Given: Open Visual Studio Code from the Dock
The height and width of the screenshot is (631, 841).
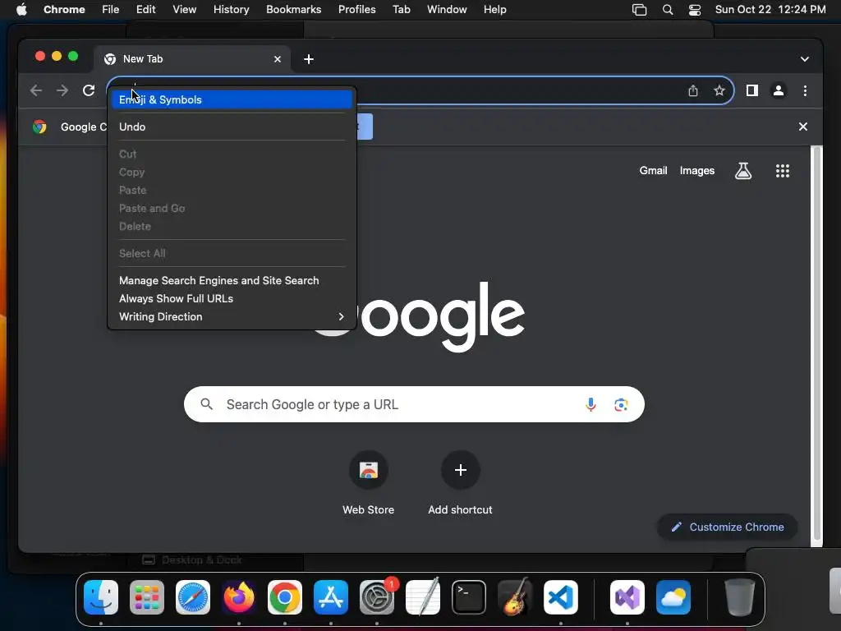Looking at the screenshot, I should 560,597.
